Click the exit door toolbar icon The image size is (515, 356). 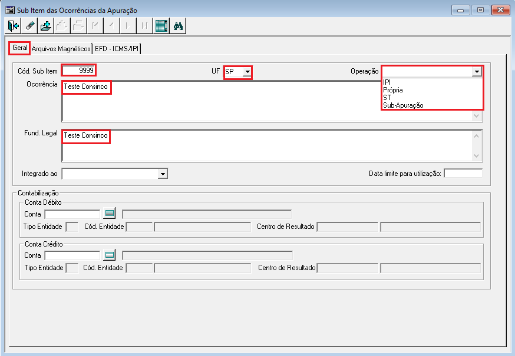13,26
